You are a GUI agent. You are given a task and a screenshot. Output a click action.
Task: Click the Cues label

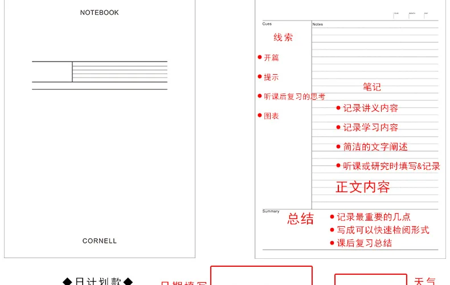coord(267,24)
